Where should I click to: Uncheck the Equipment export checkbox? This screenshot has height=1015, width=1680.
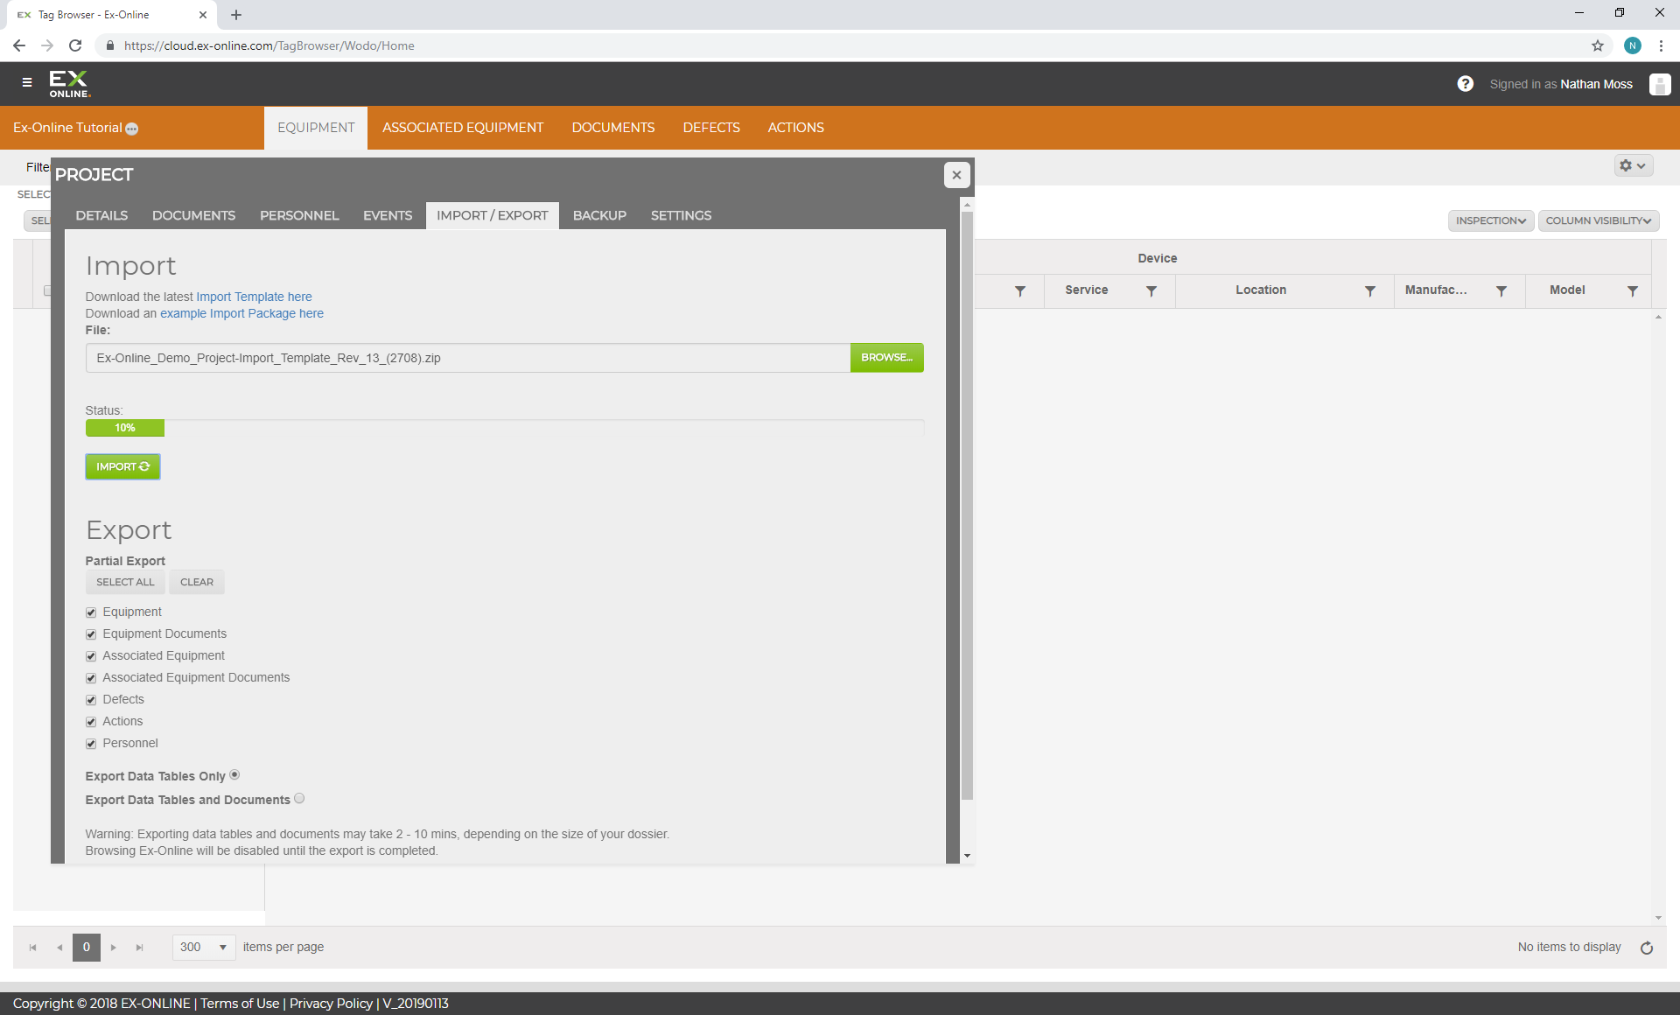click(x=91, y=612)
